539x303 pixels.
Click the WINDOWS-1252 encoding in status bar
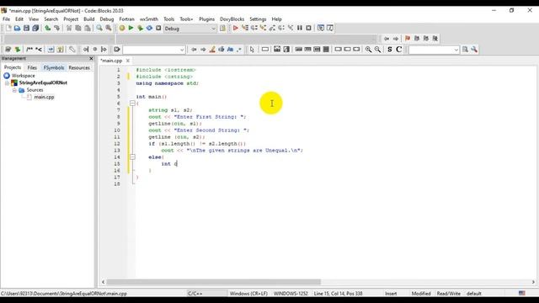[291, 294]
